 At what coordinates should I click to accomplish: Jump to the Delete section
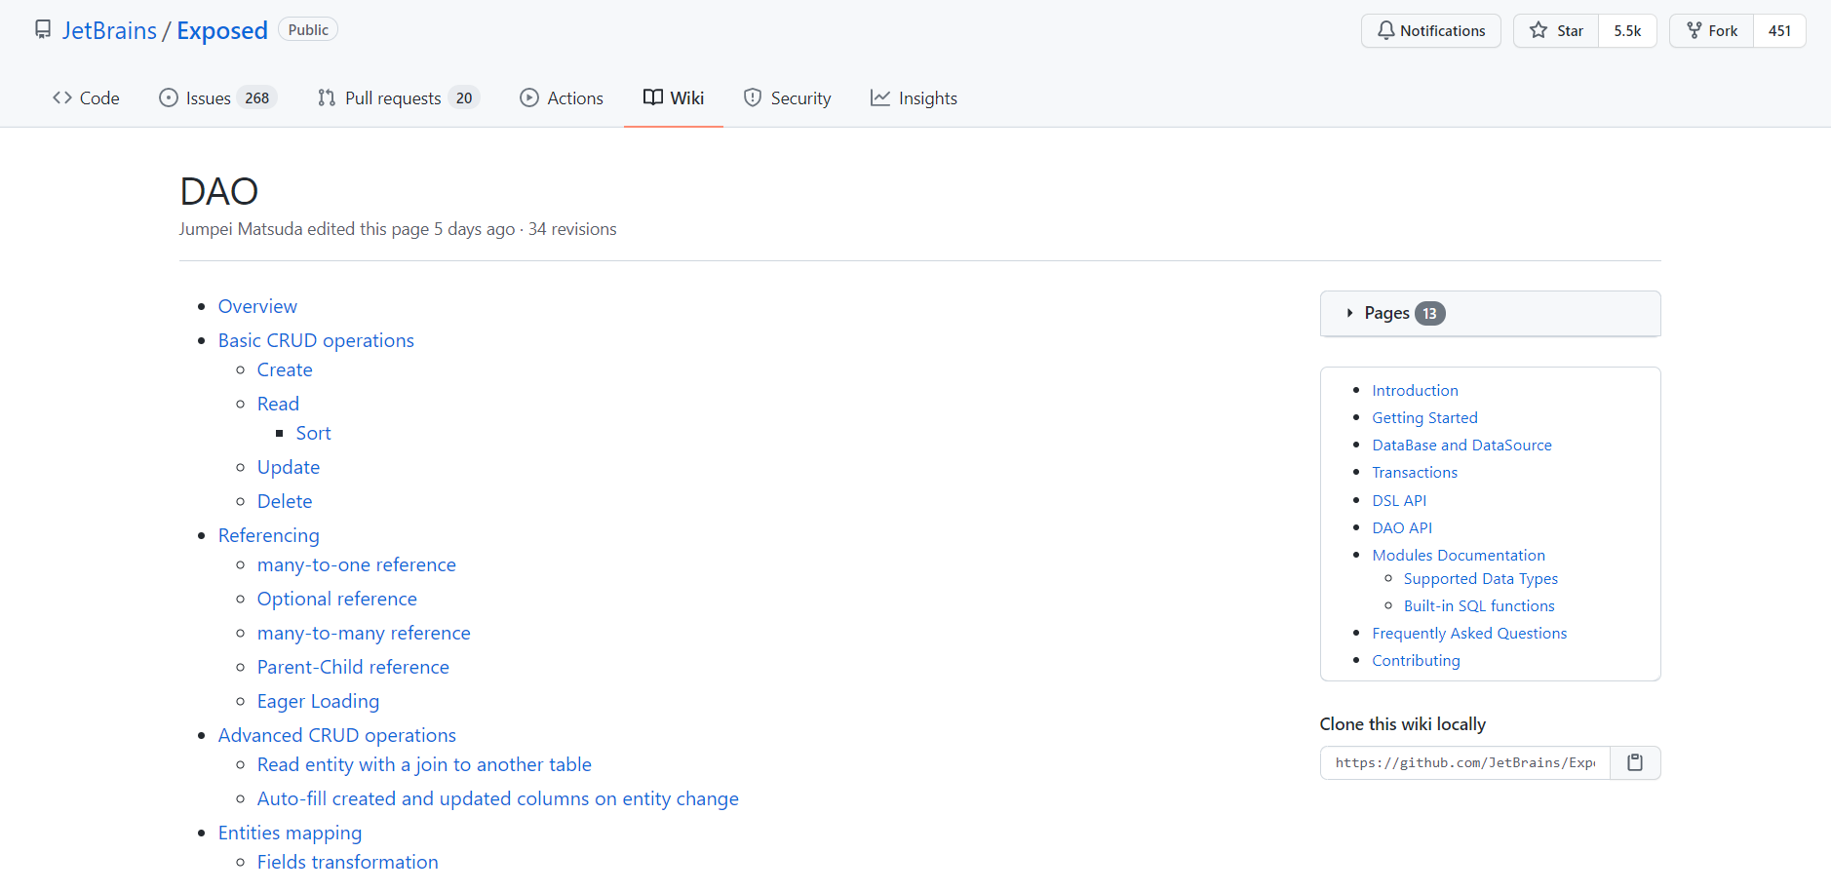[285, 501]
